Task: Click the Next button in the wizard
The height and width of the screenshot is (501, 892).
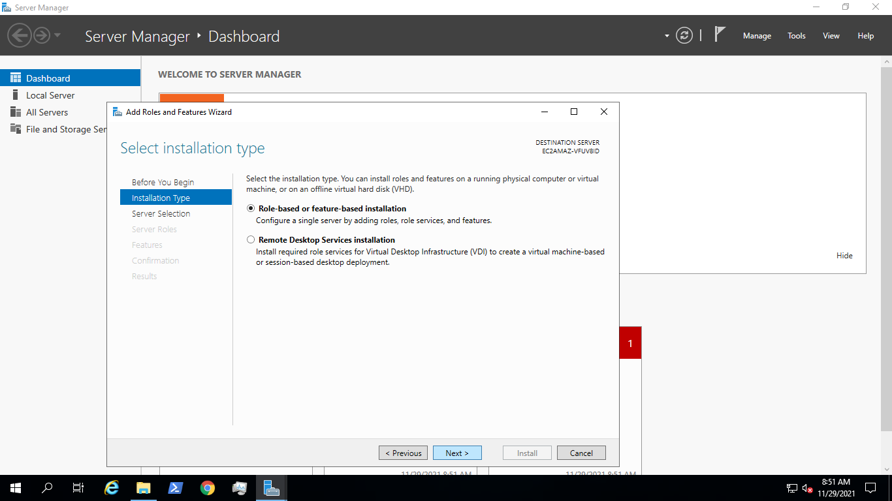Action: pyautogui.click(x=457, y=452)
